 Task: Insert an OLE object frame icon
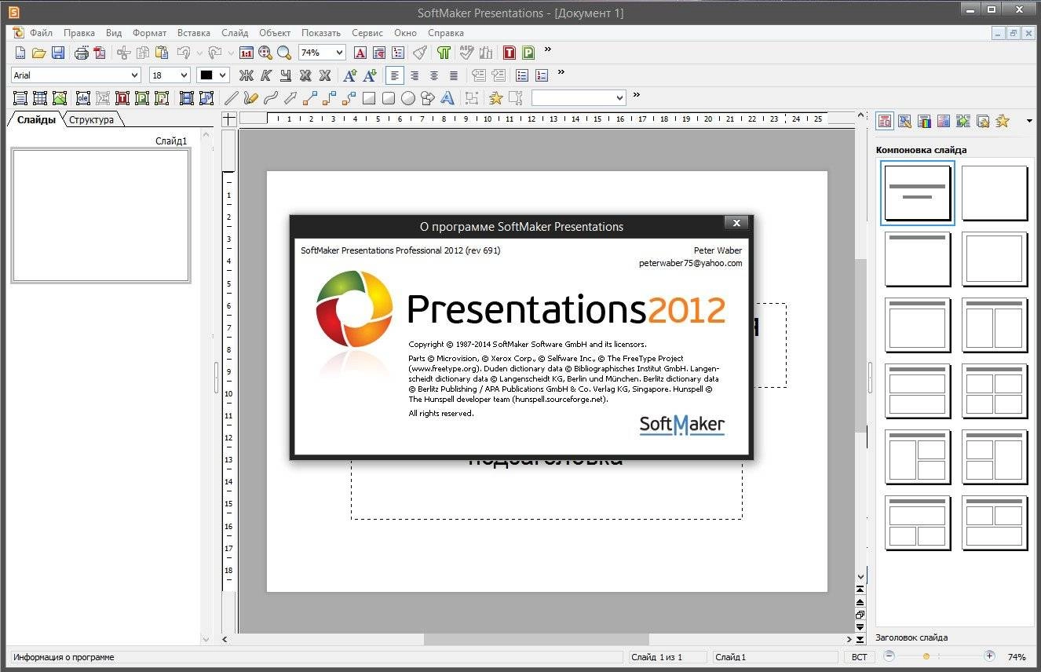coord(83,98)
